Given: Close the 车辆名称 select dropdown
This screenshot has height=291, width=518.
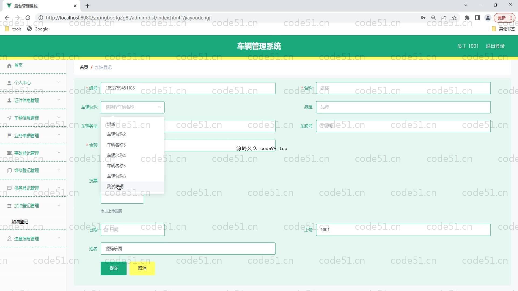Looking at the screenshot, I should click(159, 107).
